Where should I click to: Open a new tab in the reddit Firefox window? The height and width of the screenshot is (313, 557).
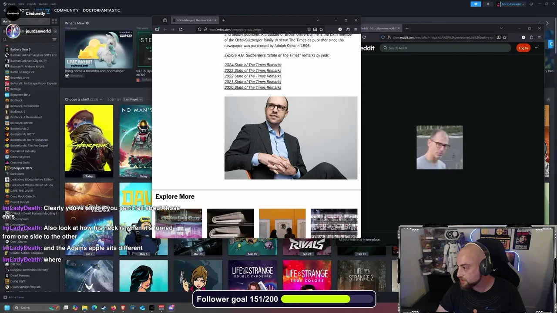click(407, 28)
